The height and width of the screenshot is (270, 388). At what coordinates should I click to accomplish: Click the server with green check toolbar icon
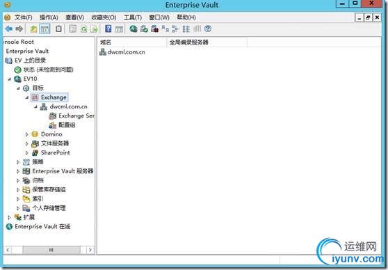144,29
